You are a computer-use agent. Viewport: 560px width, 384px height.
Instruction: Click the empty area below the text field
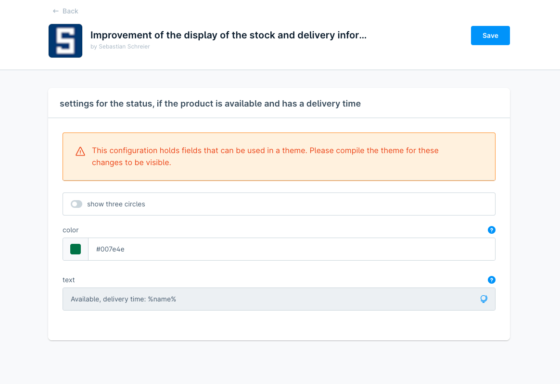tap(279, 325)
